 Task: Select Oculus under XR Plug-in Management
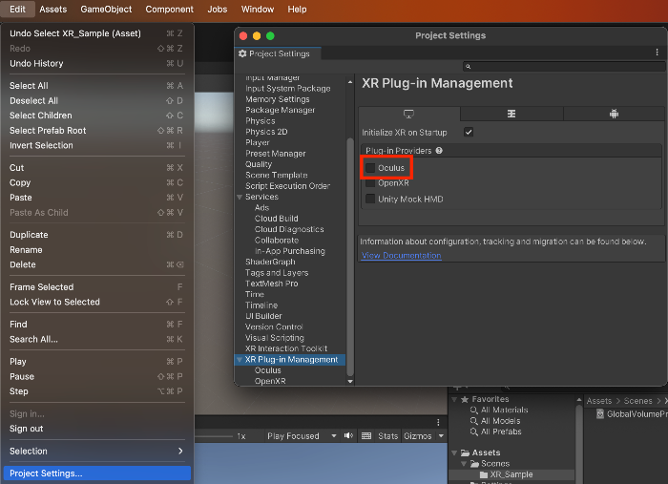[x=267, y=370]
